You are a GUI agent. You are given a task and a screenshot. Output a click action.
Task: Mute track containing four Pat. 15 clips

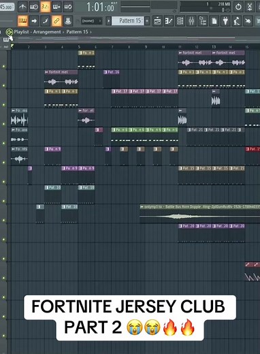3,182
